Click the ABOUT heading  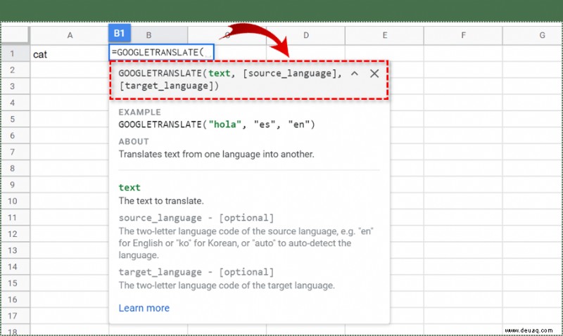click(134, 142)
